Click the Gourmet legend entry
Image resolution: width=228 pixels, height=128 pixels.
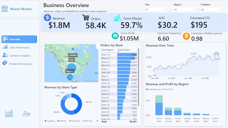(75, 121)
